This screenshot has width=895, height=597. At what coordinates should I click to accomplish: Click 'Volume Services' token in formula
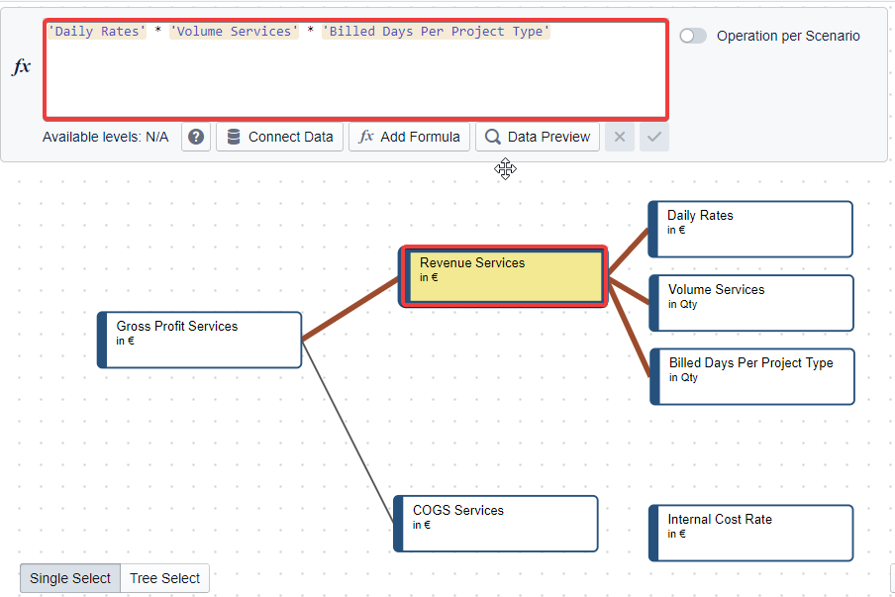(x=234, y=32)
